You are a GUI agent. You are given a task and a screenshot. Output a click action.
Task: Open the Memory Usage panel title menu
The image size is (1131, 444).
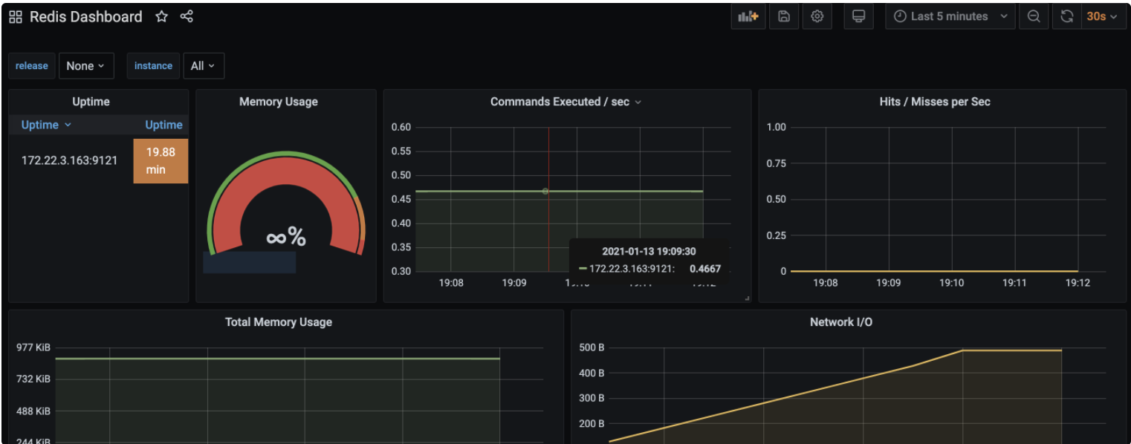pyautogui.click(x=279, y=102)
